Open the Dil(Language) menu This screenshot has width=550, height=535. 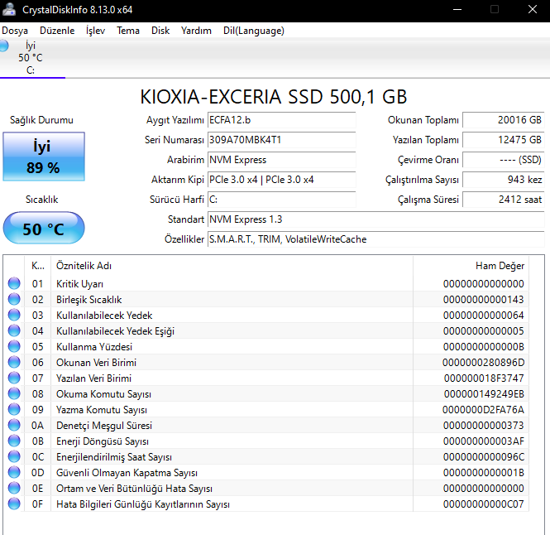[254, 31]
